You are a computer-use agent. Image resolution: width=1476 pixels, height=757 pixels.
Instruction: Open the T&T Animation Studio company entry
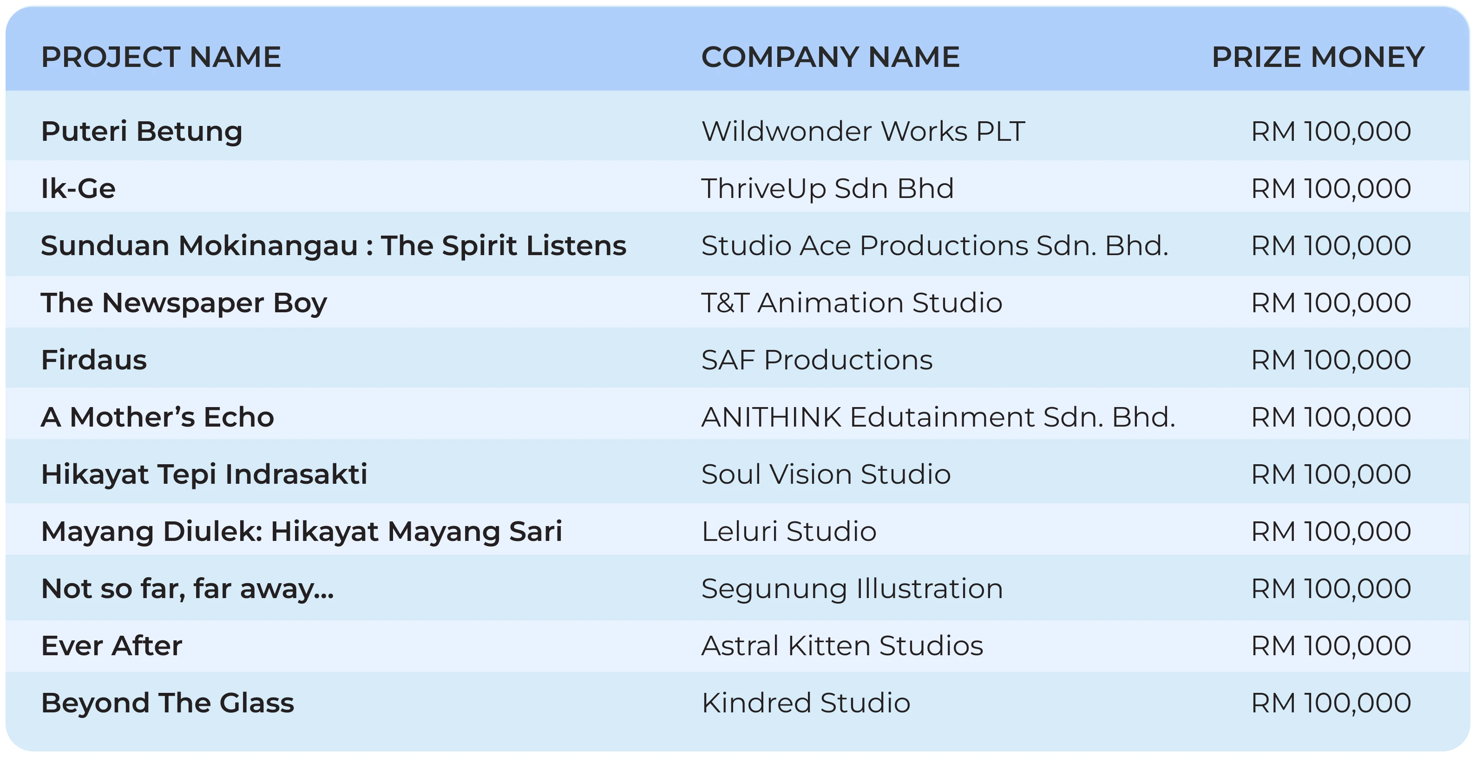852,303
